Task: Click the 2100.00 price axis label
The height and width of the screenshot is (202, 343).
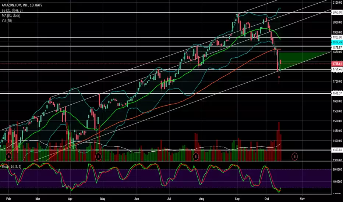Action: [337, 3]
